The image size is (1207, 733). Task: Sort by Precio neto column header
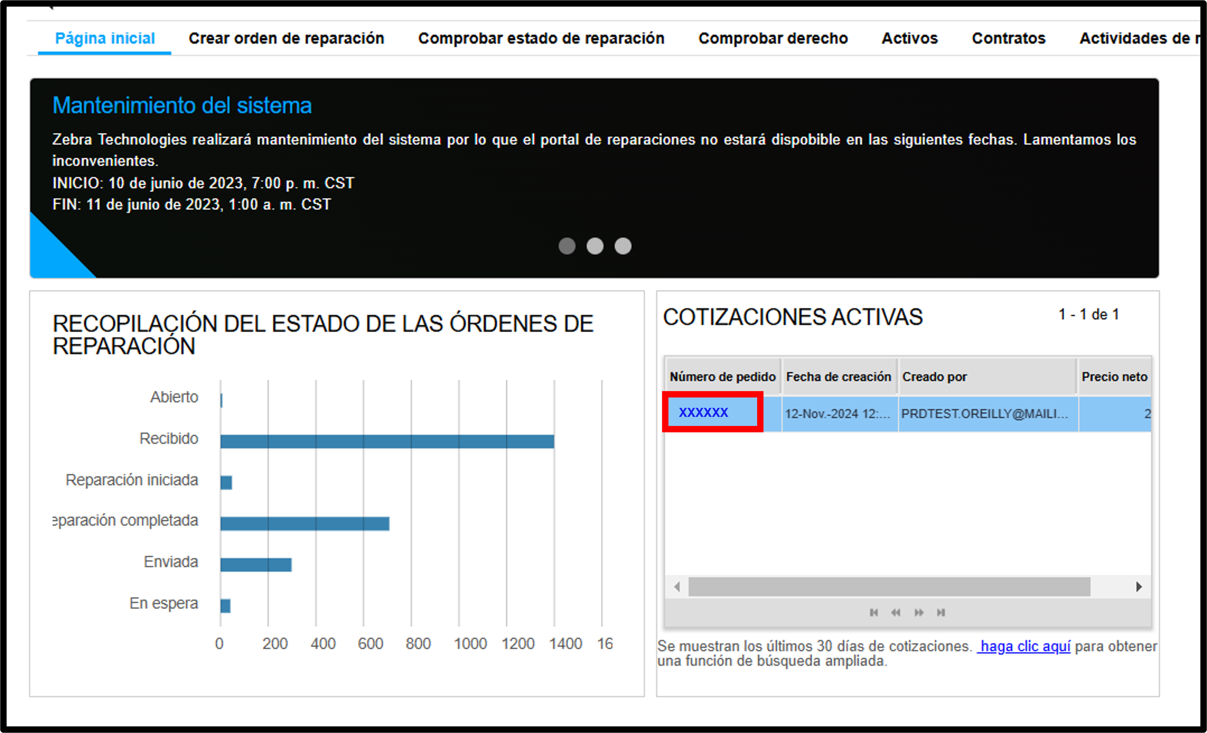click(1114, 377)
